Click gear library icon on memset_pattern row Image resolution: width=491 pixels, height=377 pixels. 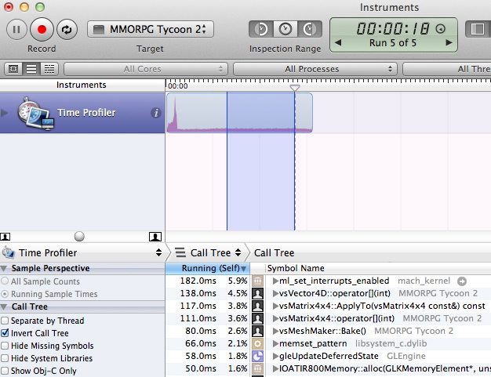coord(257,343)
